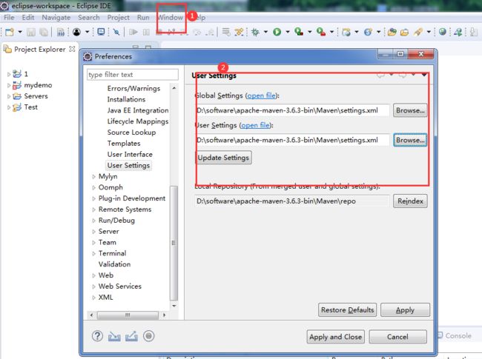Open the Debug button dropdown arrow
The image size is (482, 359).
tap(265, 32)
